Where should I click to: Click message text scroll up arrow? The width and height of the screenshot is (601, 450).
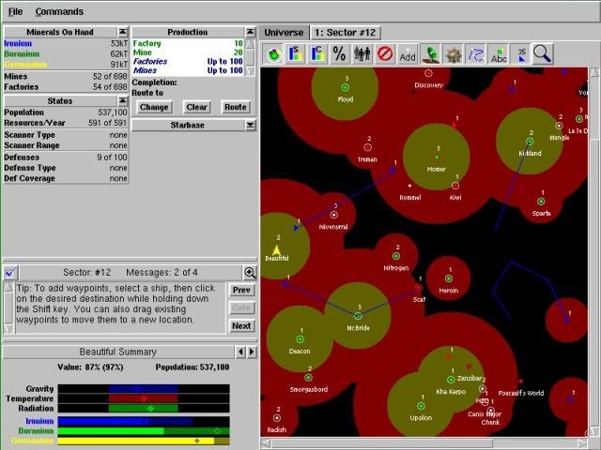pyautogui.click(x=8, y=287)
